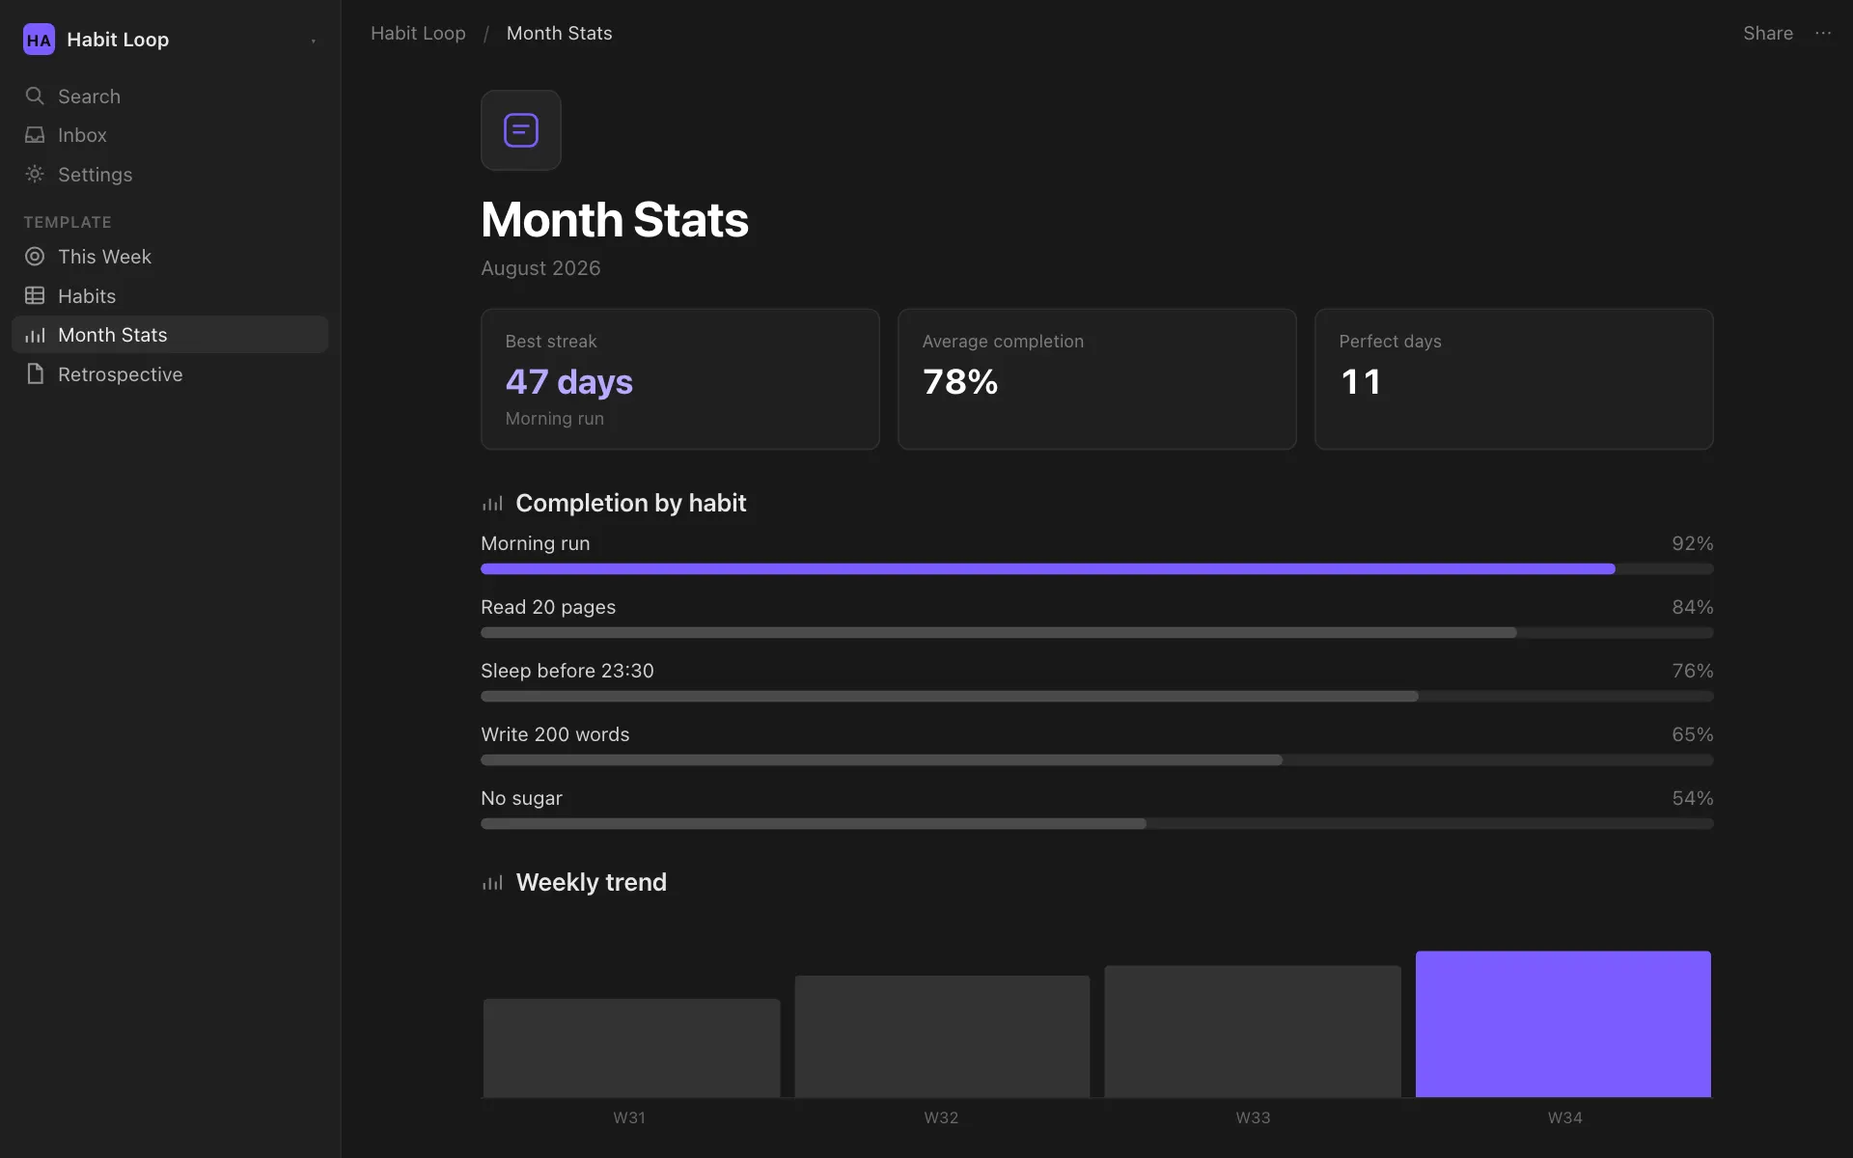The image size is (1853, 1158).
Task: Click the purple page icon above the title
Action: pos(521,130)
